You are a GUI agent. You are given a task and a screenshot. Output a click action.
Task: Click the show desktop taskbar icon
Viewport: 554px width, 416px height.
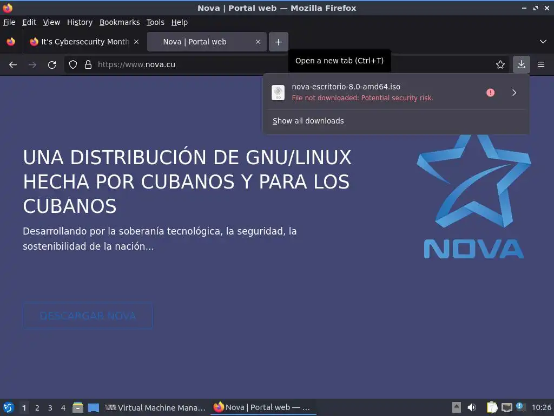(94, 407)
